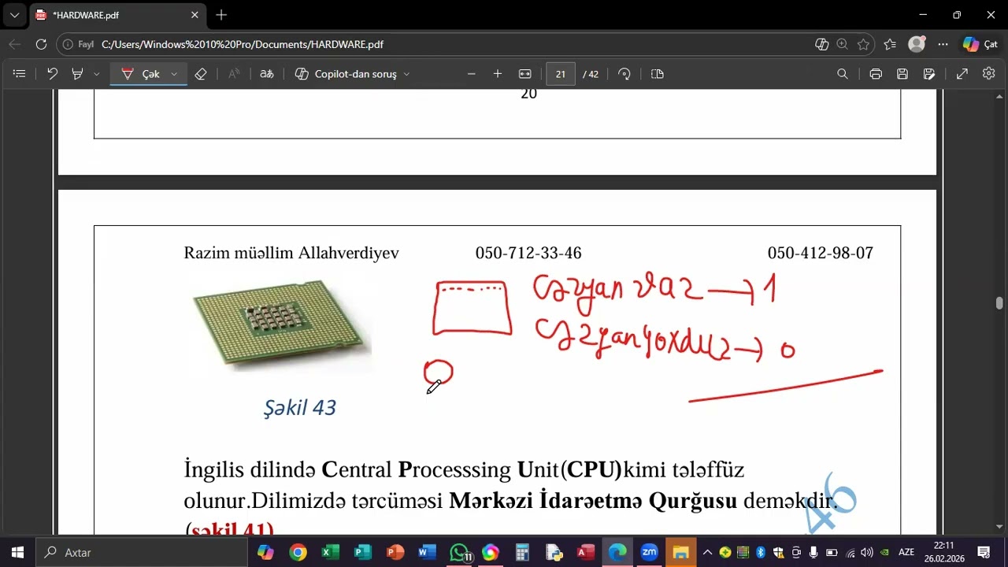This screenshot has width=1008, height=567.
Task: Select the eraser tool
Action: (201, 74)
